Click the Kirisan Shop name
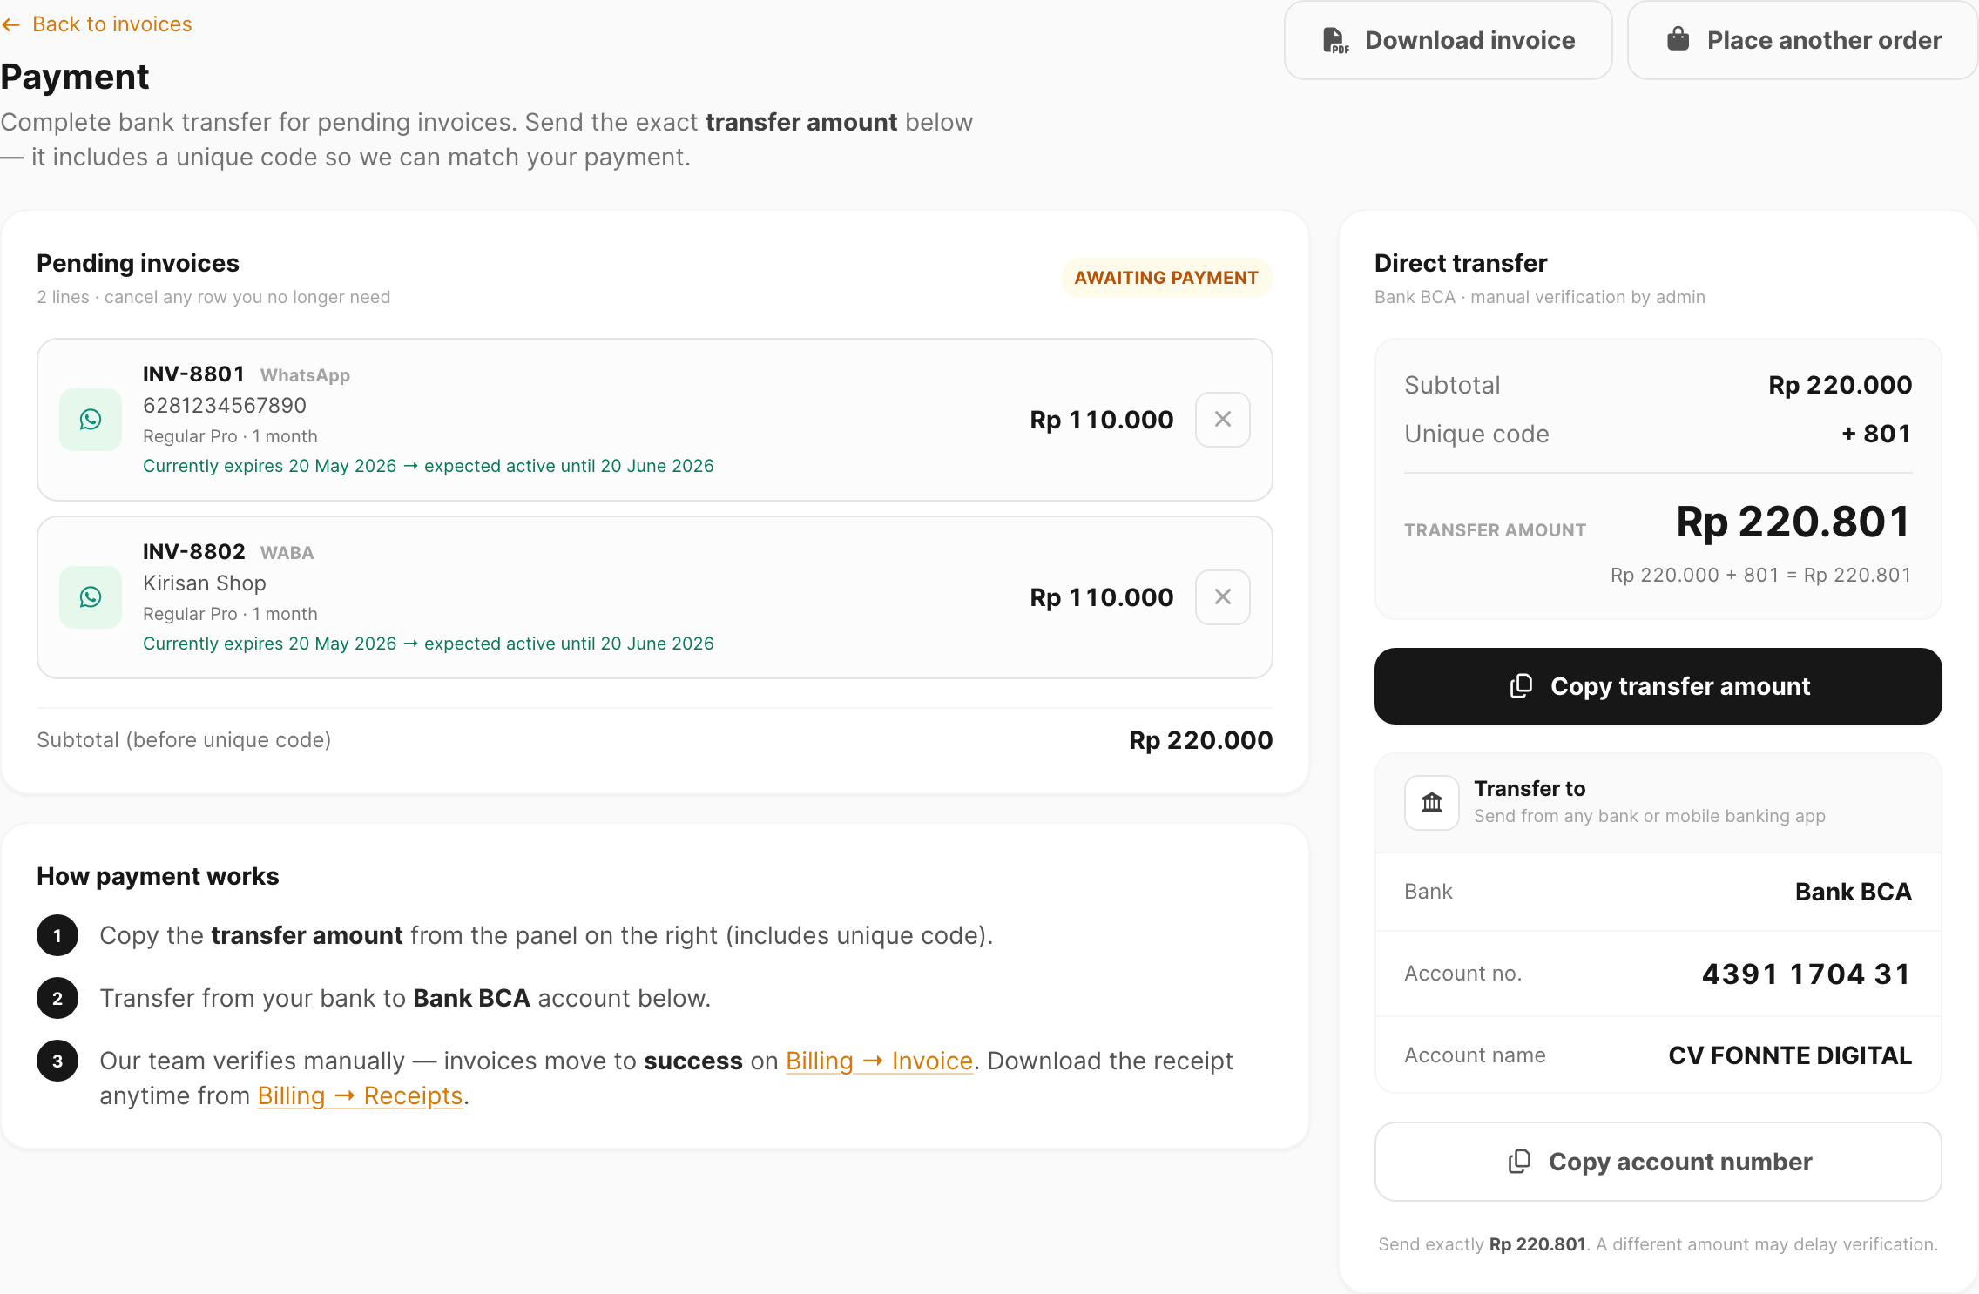 (x=205, y=583)
